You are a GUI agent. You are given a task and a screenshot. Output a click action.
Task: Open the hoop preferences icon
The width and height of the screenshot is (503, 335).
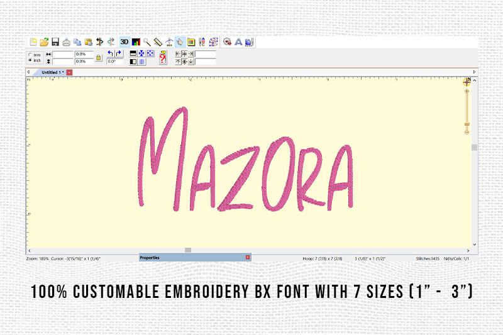point(191,42)
